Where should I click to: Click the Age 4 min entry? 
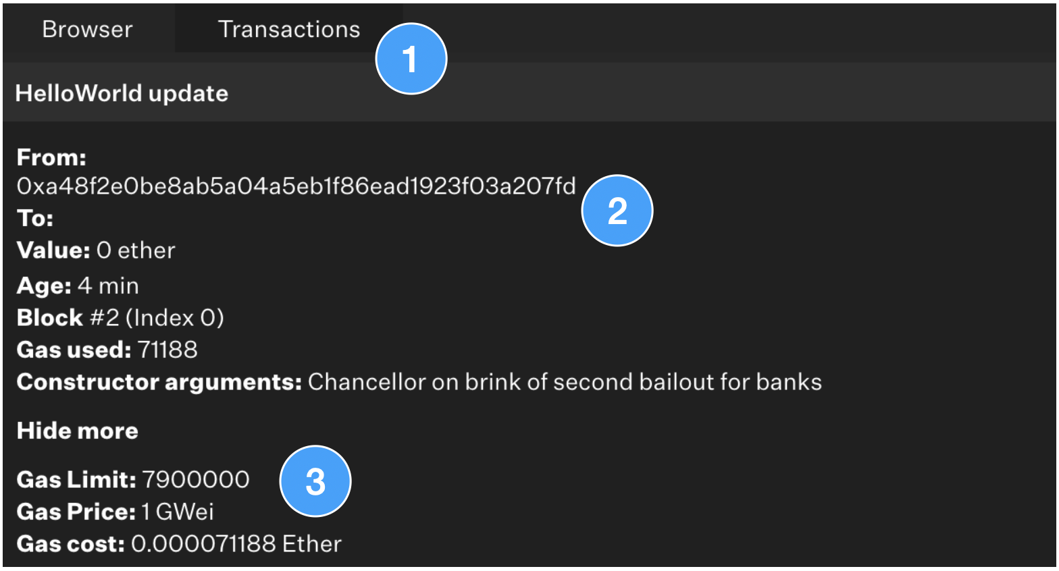(x=78, y=285)
